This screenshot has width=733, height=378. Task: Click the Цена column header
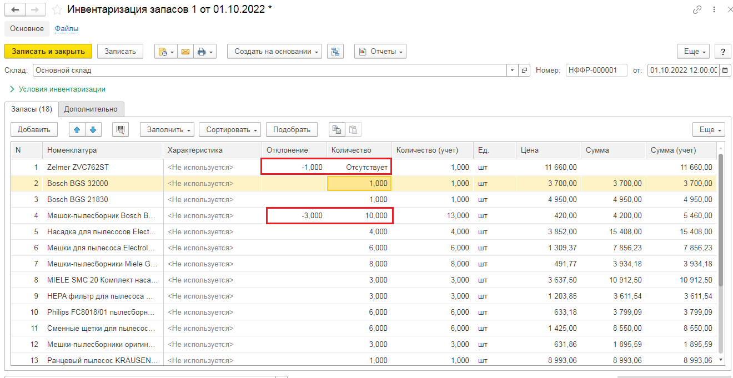[x=549, y=150]
